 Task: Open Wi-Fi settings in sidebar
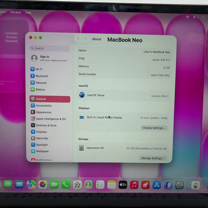click(x=36, y=69)
